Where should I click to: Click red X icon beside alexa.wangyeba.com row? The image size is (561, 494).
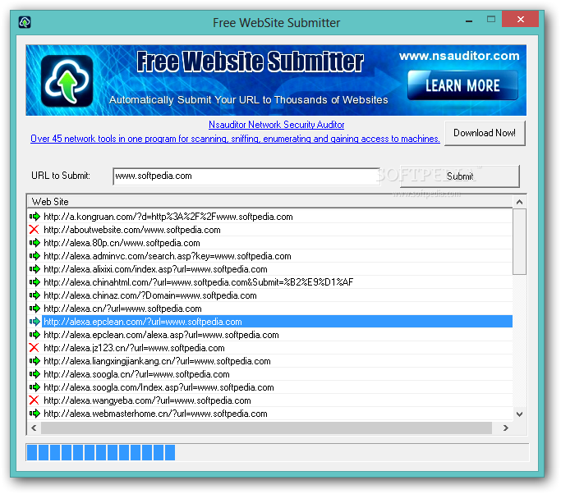coord(34,400)
